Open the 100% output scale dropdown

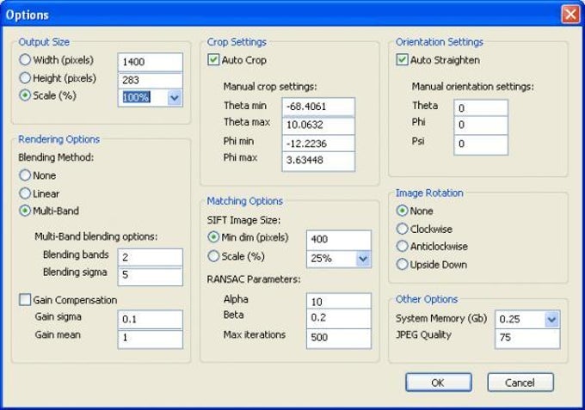coord(175,98)
